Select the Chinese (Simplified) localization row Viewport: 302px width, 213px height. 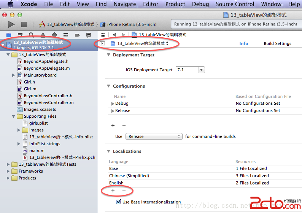(204, 176)
